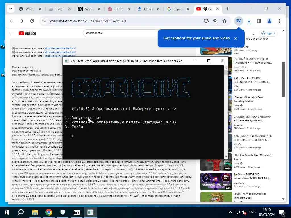Open 7-Zip from the taskbar

tap(77, 212)
